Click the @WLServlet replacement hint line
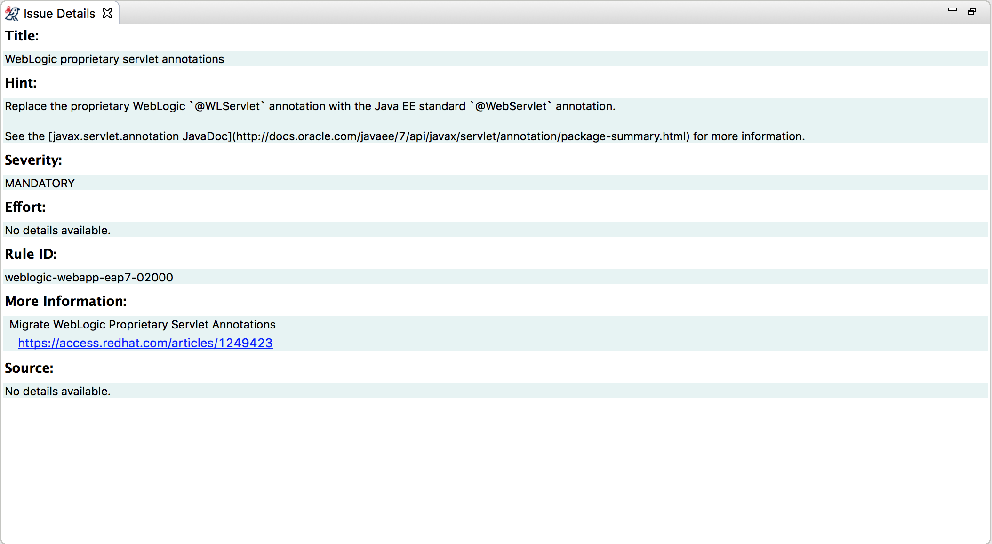 pos(310,106)
